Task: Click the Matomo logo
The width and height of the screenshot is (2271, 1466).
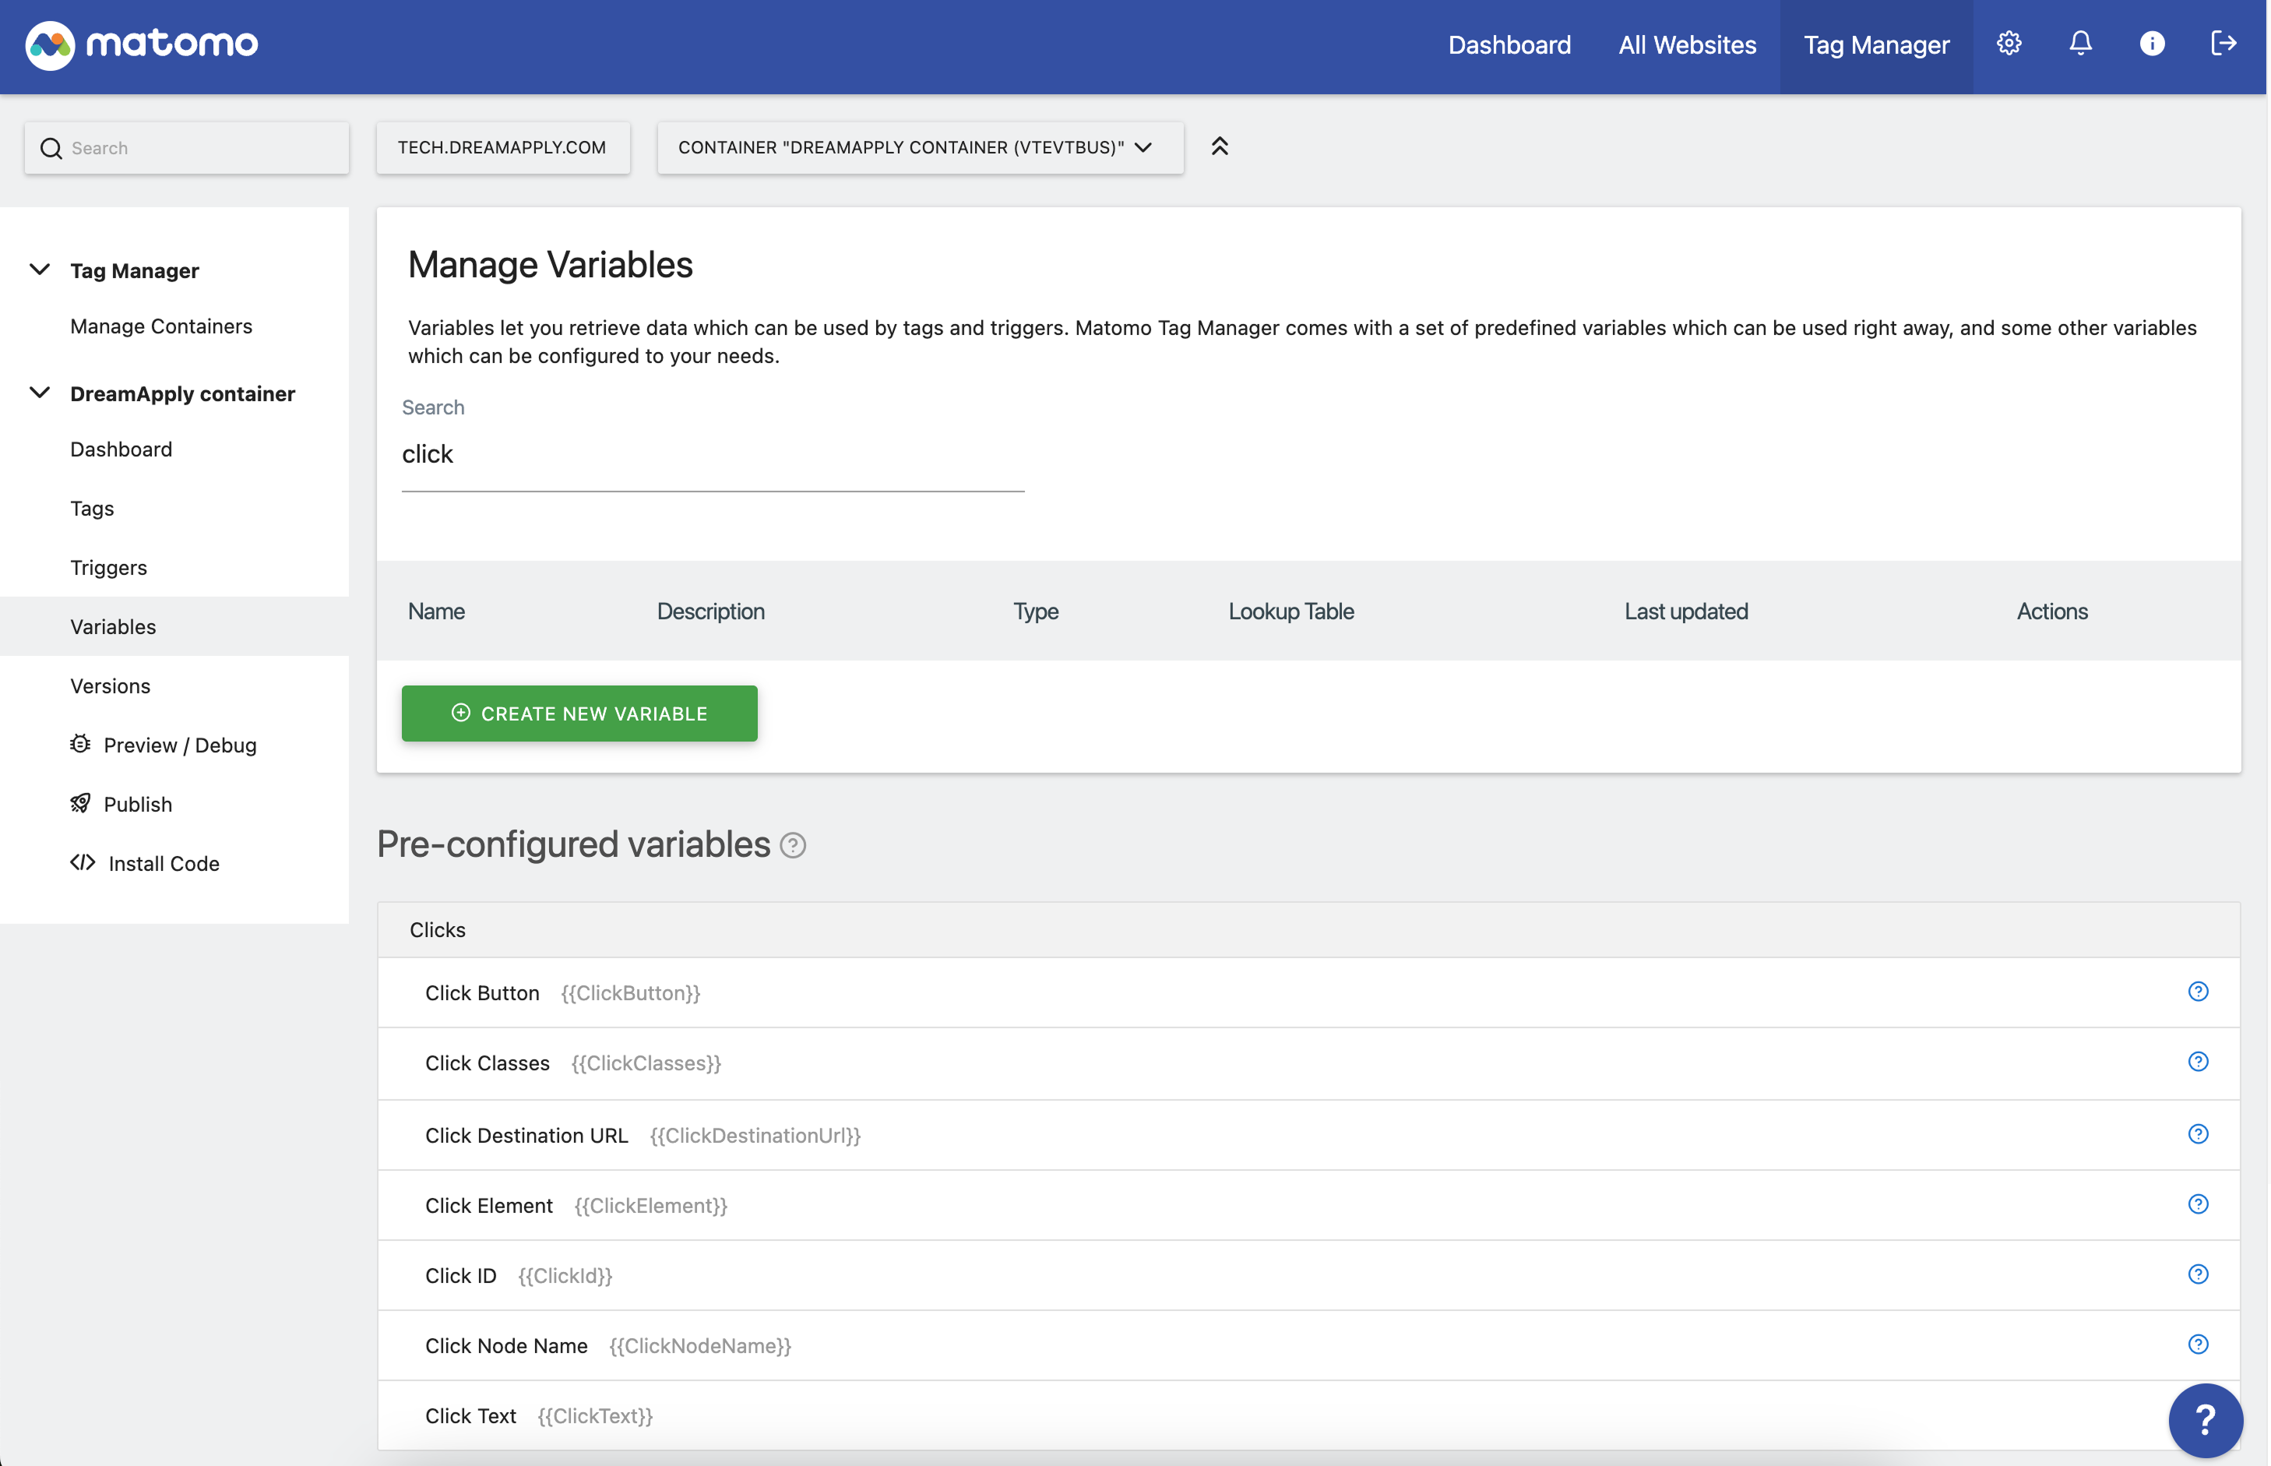Action: pyautogui.click(x=142, y=44)
